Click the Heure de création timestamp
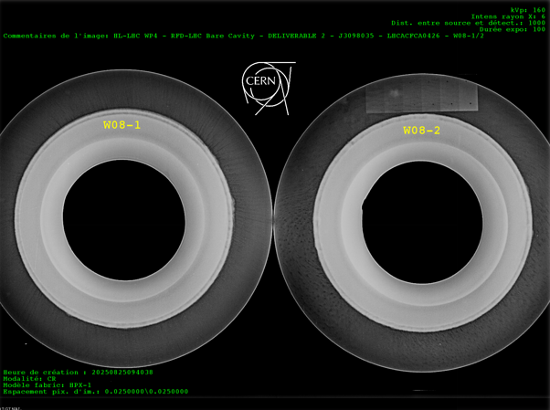The image size is (550, 410). tap(79, 373)
